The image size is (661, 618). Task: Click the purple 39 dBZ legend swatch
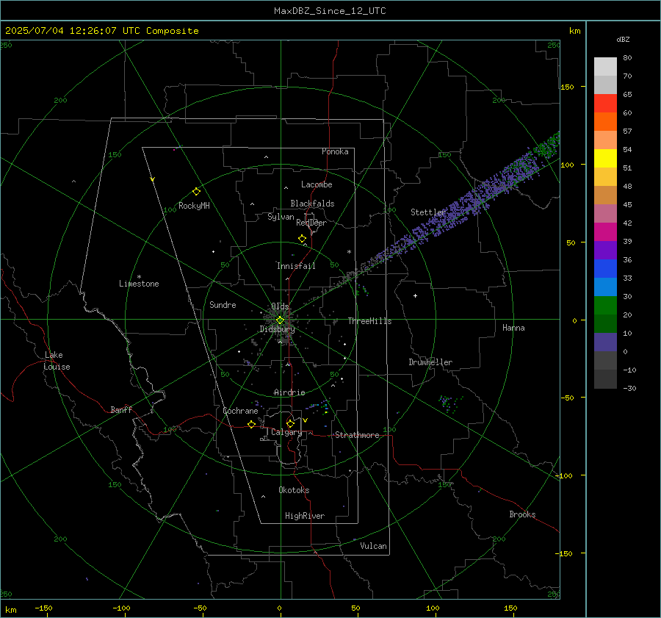[605, 250]
